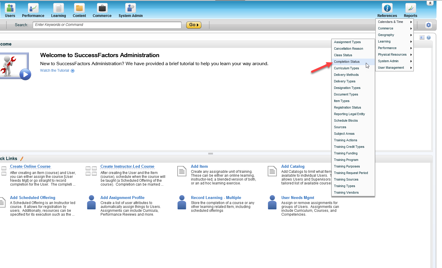Image resolution: width=442 pixels, height=268 pixels.
Task: Open the Record Learning - Multiple link
Action: pyautogui.click(x=216, y=198)
